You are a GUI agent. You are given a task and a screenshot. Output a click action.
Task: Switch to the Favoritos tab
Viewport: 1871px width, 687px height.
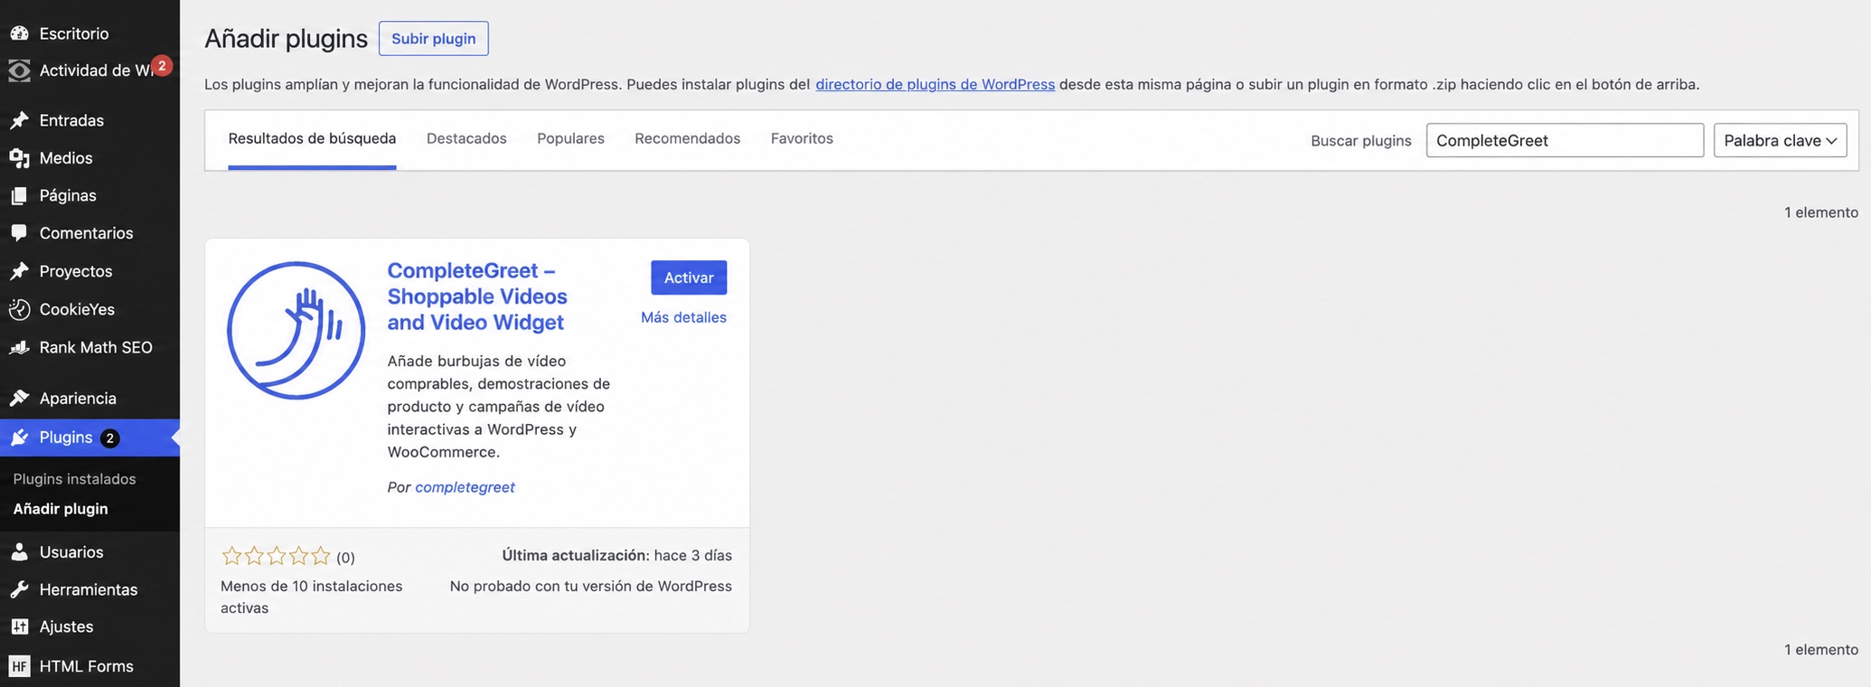pos(802,138)
